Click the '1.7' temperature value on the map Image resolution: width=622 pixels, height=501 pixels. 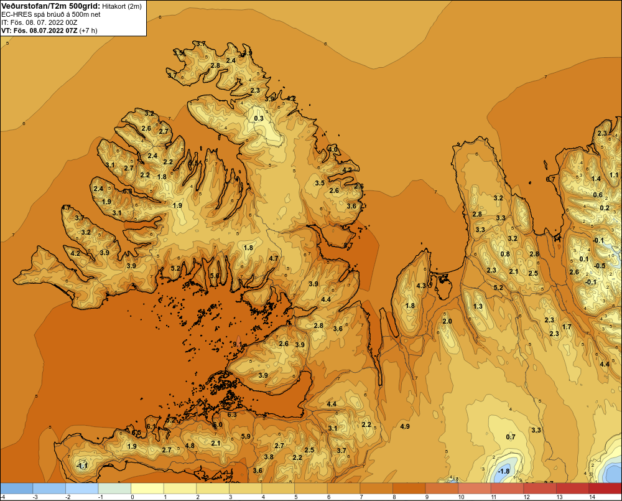(567, 327)
